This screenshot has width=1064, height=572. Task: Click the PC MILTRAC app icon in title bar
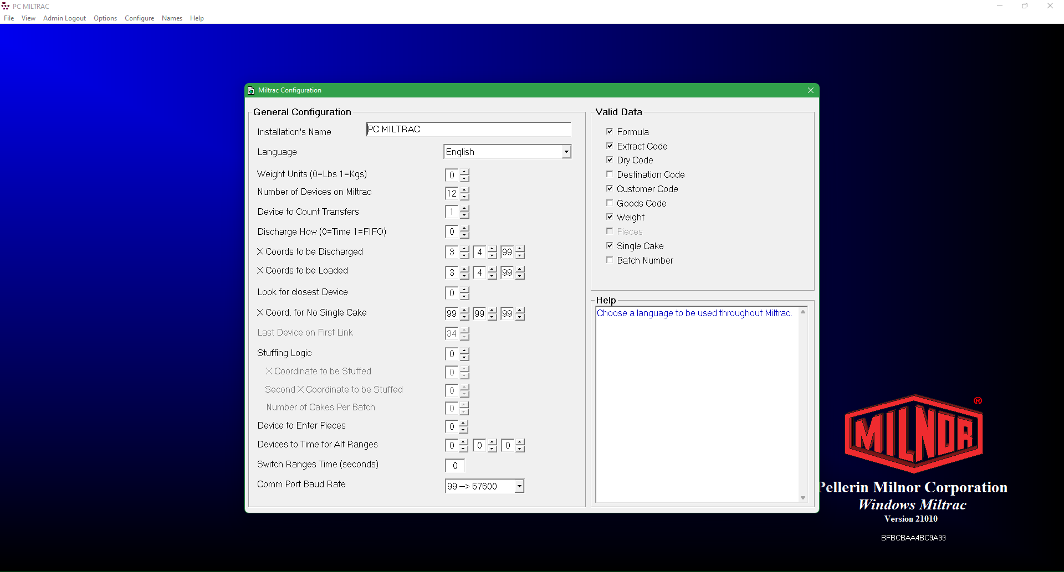(6, 6)
